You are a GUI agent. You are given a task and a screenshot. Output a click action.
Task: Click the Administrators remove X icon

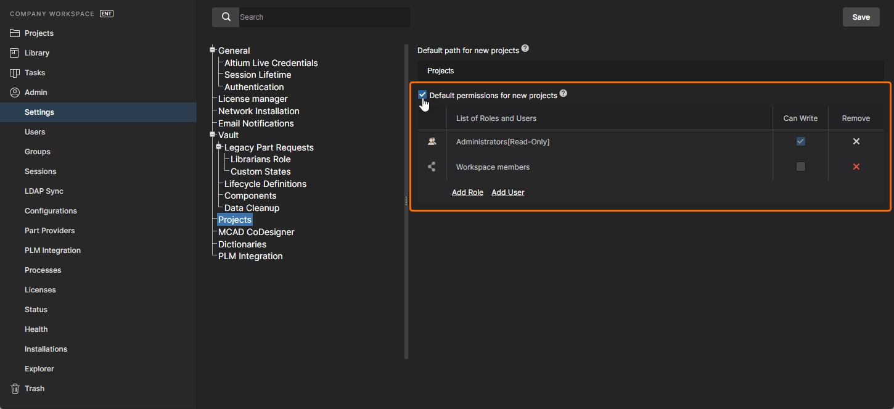point(856,141)
